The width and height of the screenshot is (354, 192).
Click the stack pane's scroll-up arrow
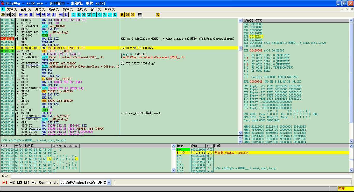(x=351, y=146)
